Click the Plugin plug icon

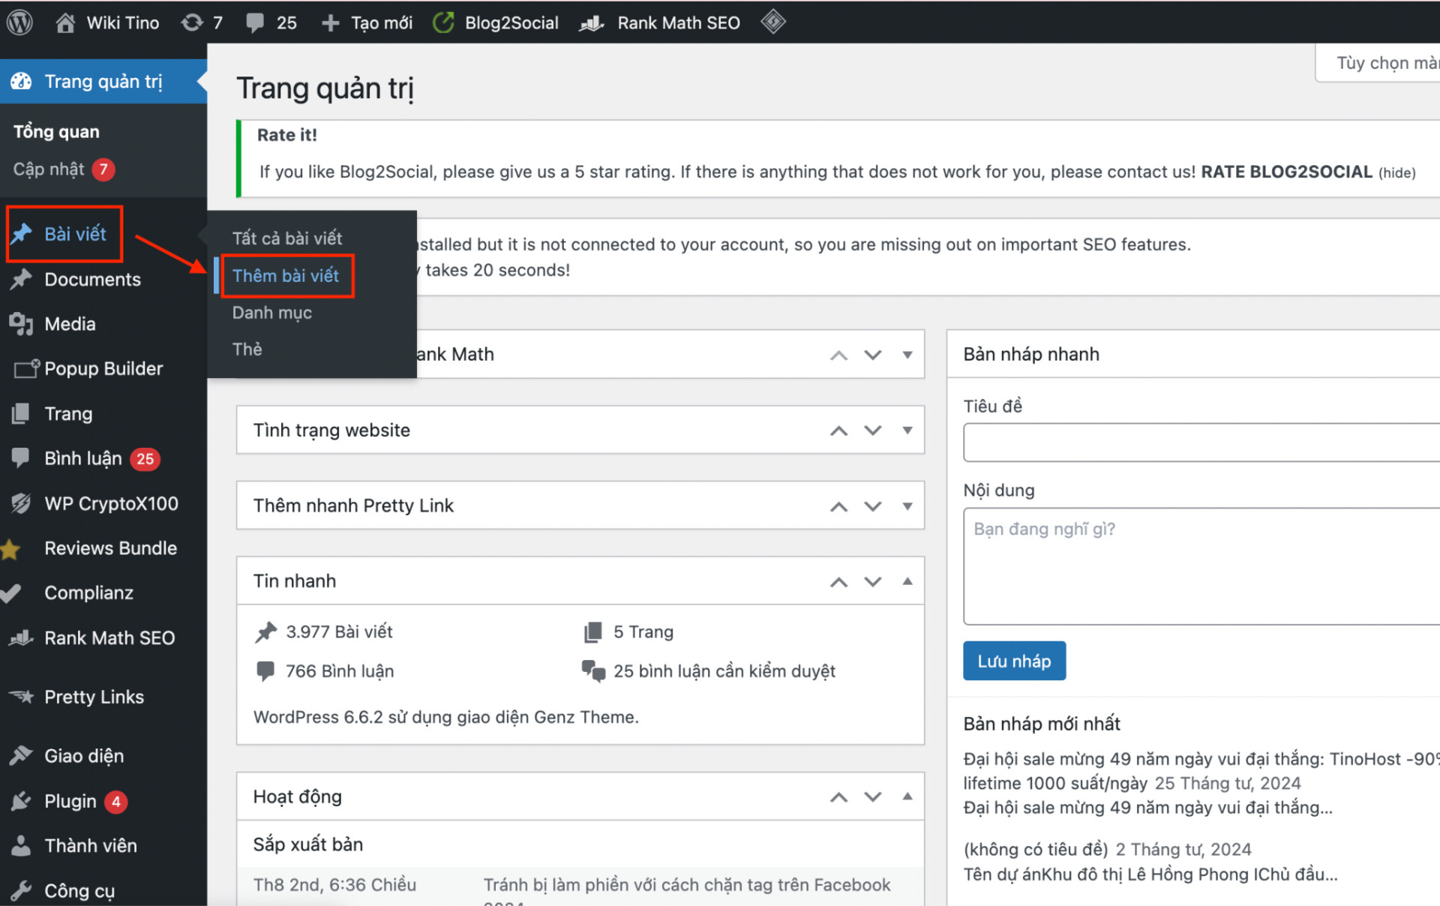[x=21, y=801]
